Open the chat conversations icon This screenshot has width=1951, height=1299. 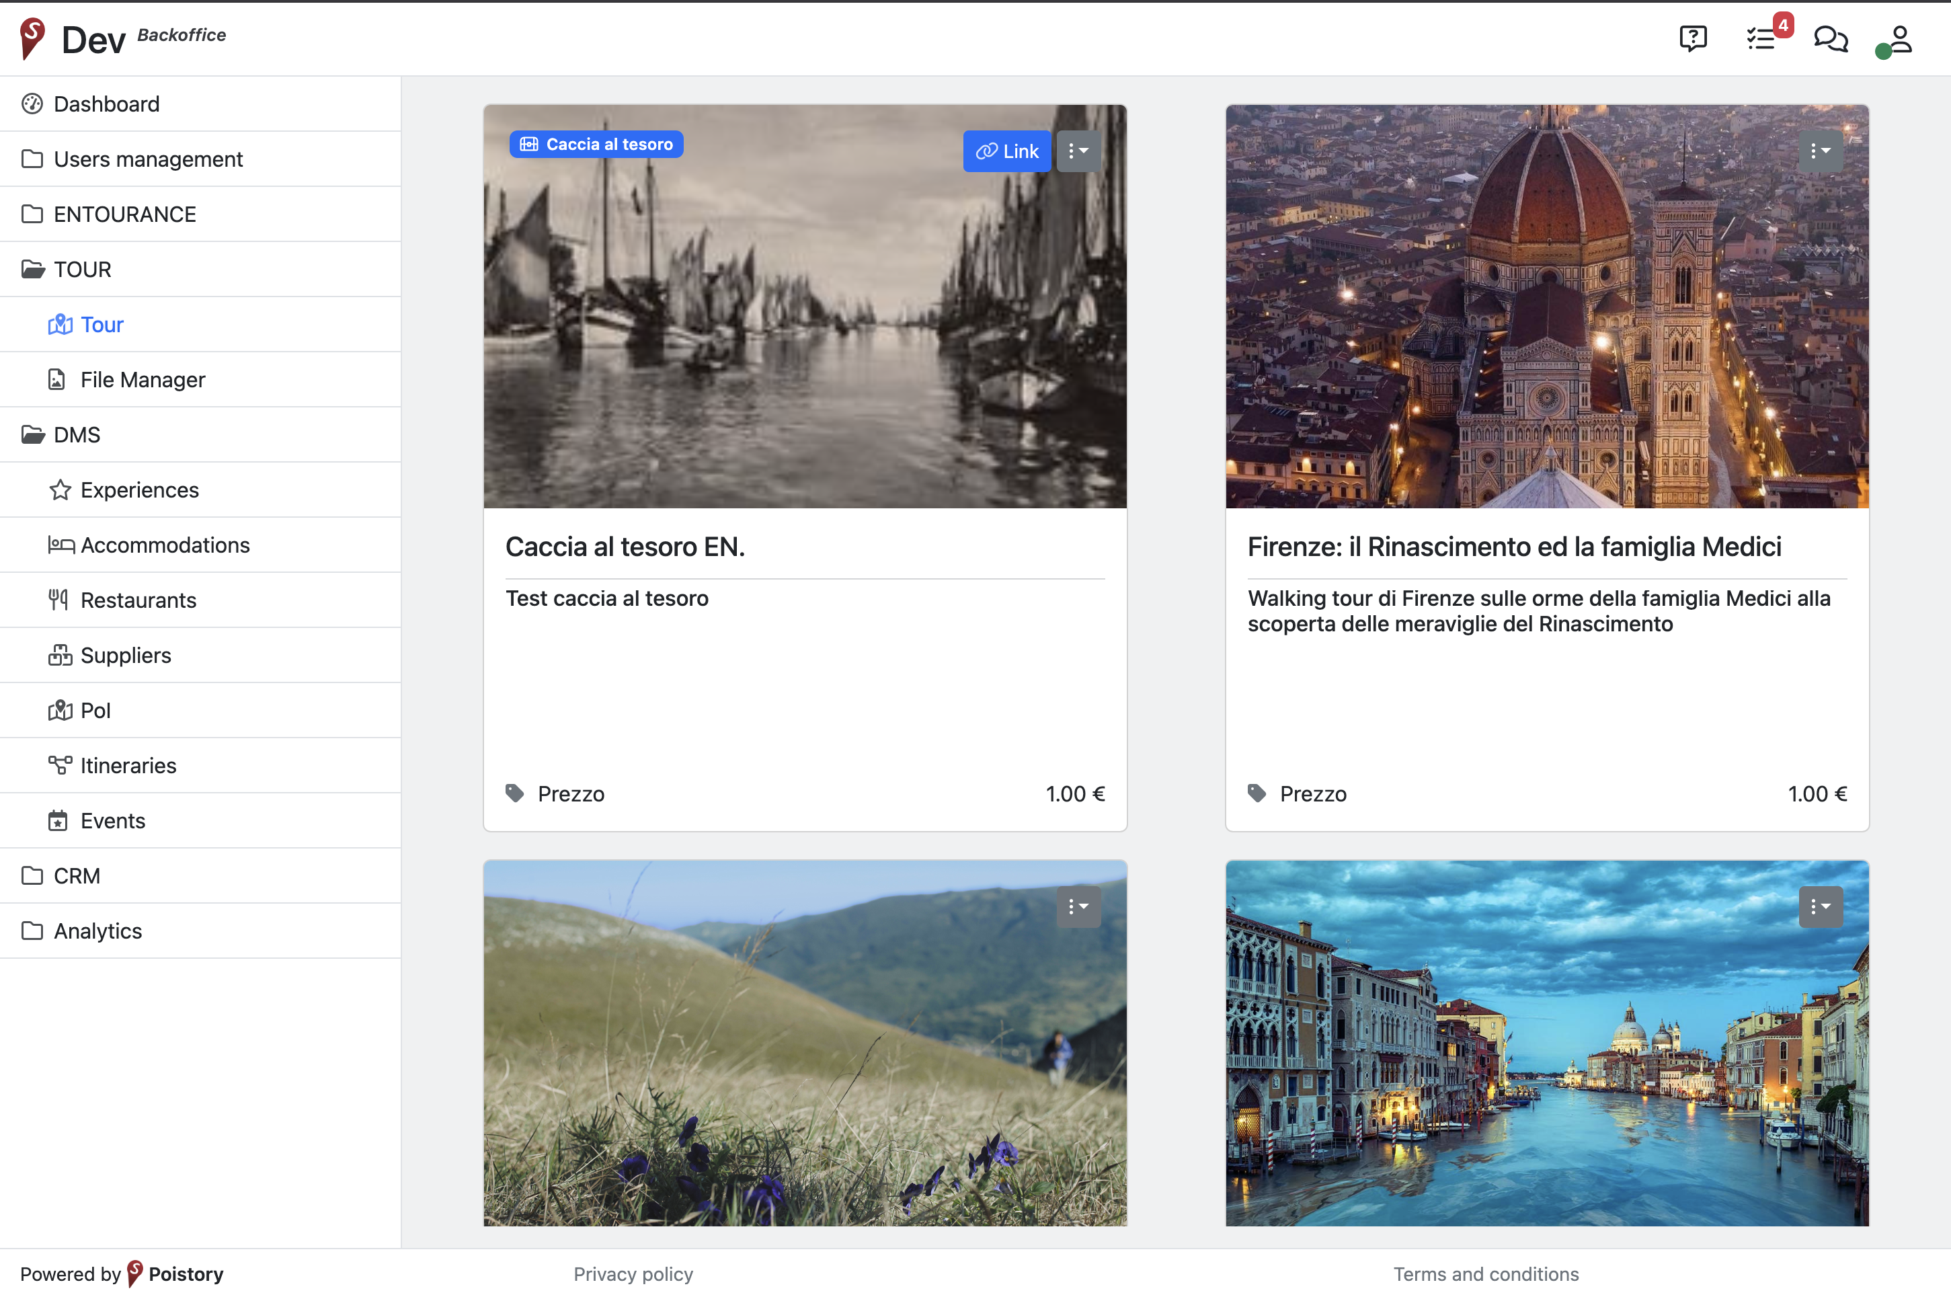pyautogui.click(x=1830, y=38)
